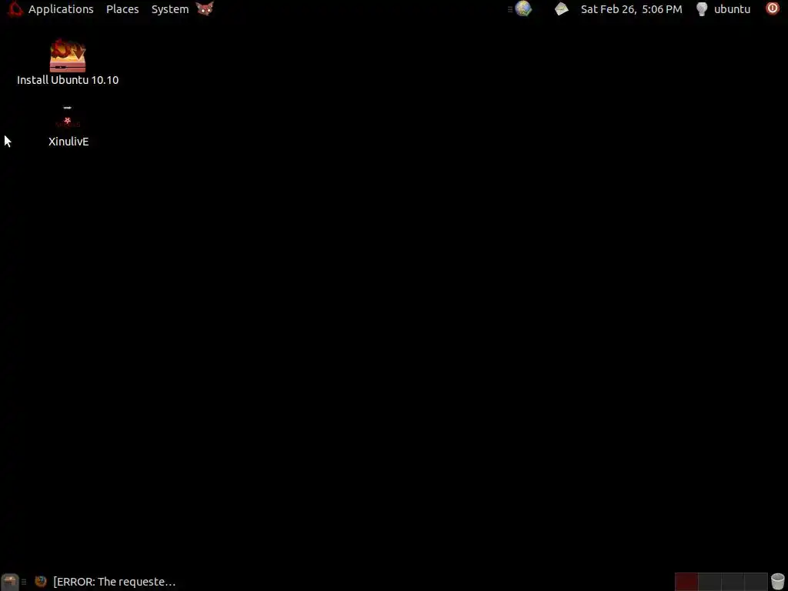Open the clock showing Sat Feb 26, 5:06 PM

pos(631,9)
